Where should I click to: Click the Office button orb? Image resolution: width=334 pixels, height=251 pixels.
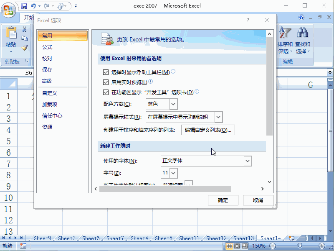pyautogui.click(x=8, y=10)
